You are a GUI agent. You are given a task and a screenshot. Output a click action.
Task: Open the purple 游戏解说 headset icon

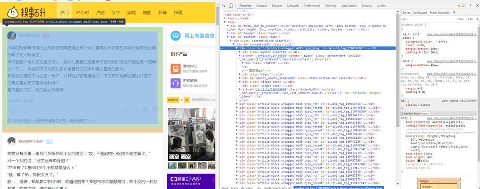(176, 83)
